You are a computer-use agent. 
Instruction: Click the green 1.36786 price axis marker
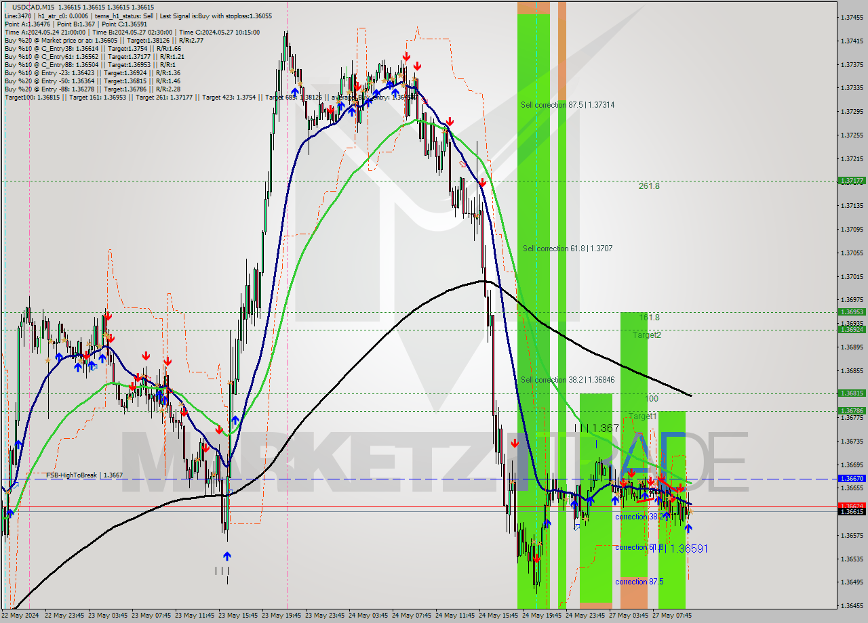tap(852, 410)
